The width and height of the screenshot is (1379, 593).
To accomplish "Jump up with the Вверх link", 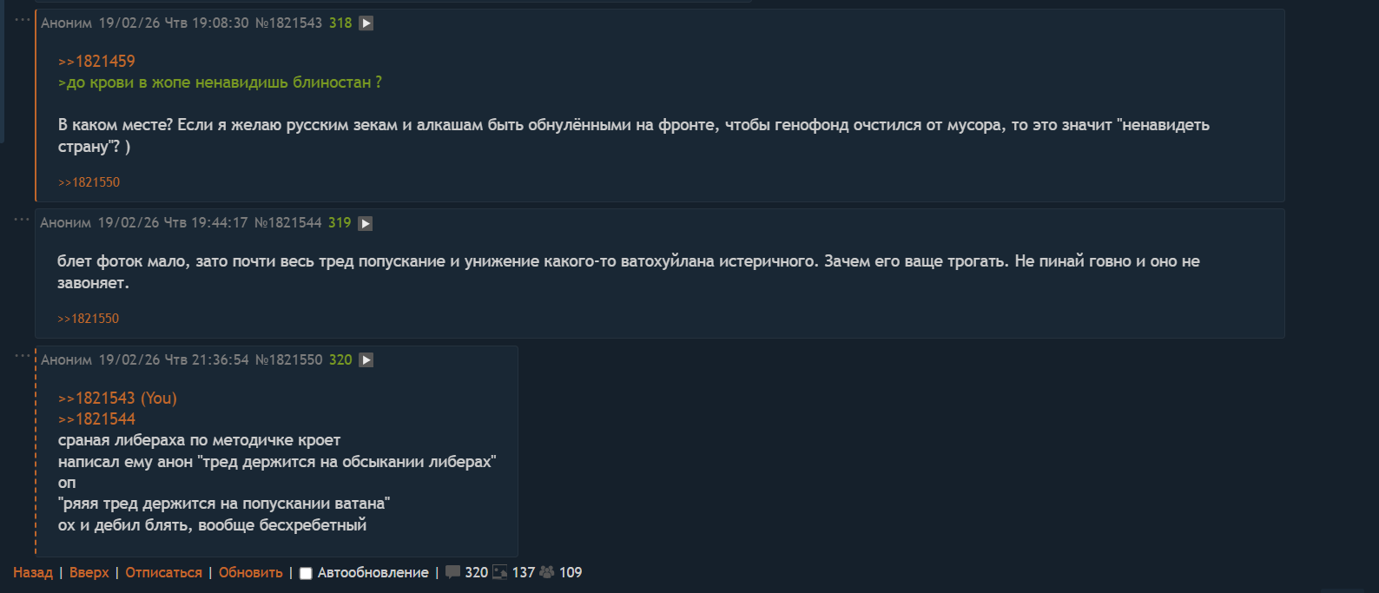I will [89, 573].
